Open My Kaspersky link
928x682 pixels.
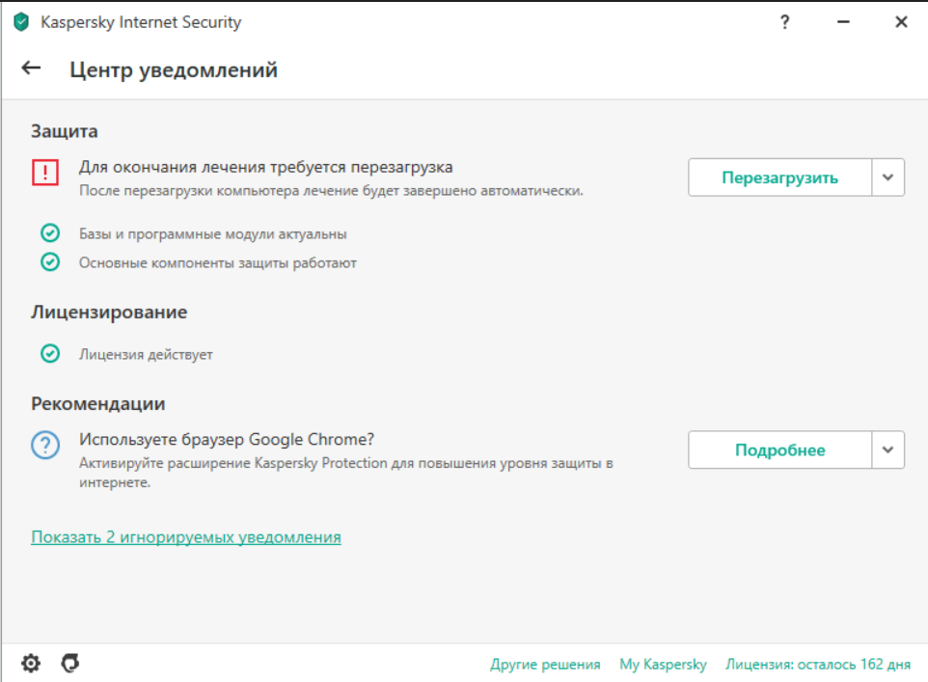(x=663, y=665)
